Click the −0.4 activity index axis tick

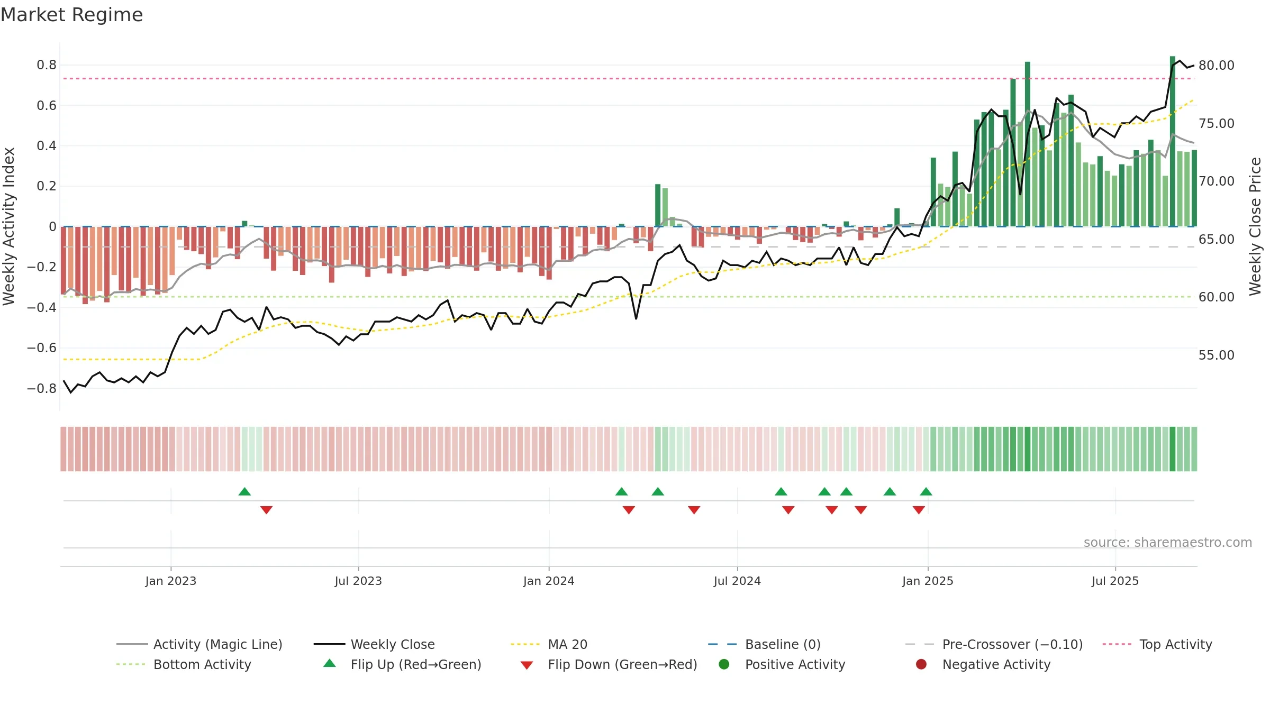(x=42, y=307)
